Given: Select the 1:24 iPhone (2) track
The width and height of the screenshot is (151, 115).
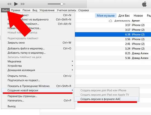Looking at the screenshot, I should (113, 48).
